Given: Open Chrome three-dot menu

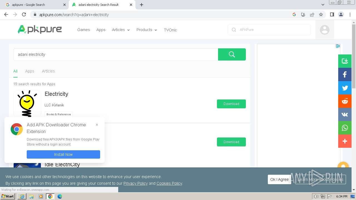Looking at the screenshot, I should coord(350,14).
